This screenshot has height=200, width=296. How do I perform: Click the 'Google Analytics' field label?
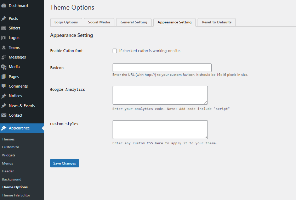coord(68,89)
